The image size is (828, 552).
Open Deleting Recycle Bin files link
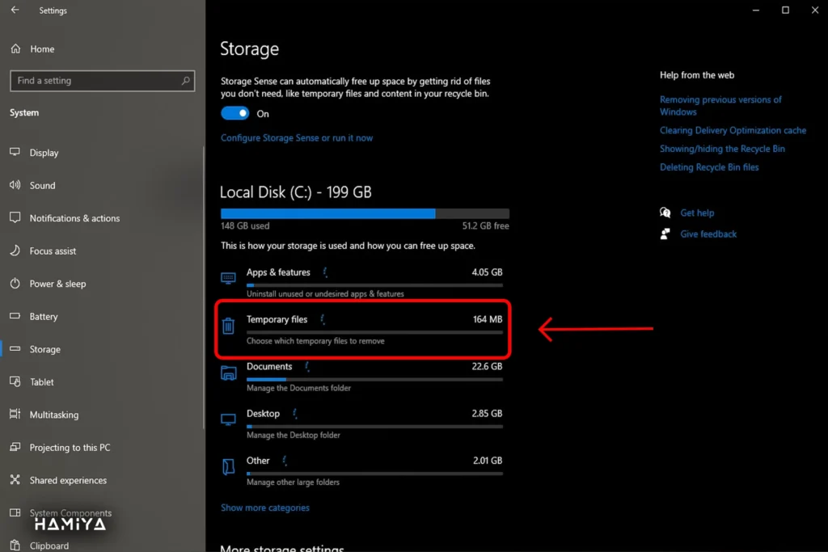709,167
